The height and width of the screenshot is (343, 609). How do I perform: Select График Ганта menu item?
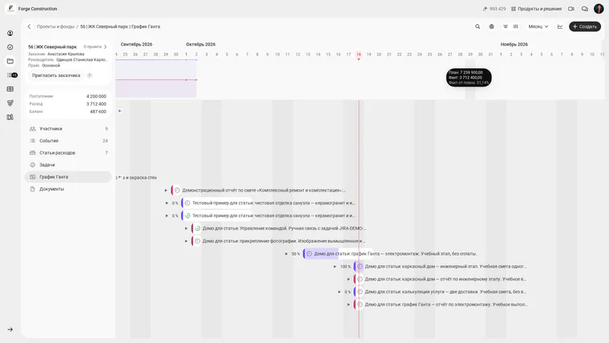[68, 177]
